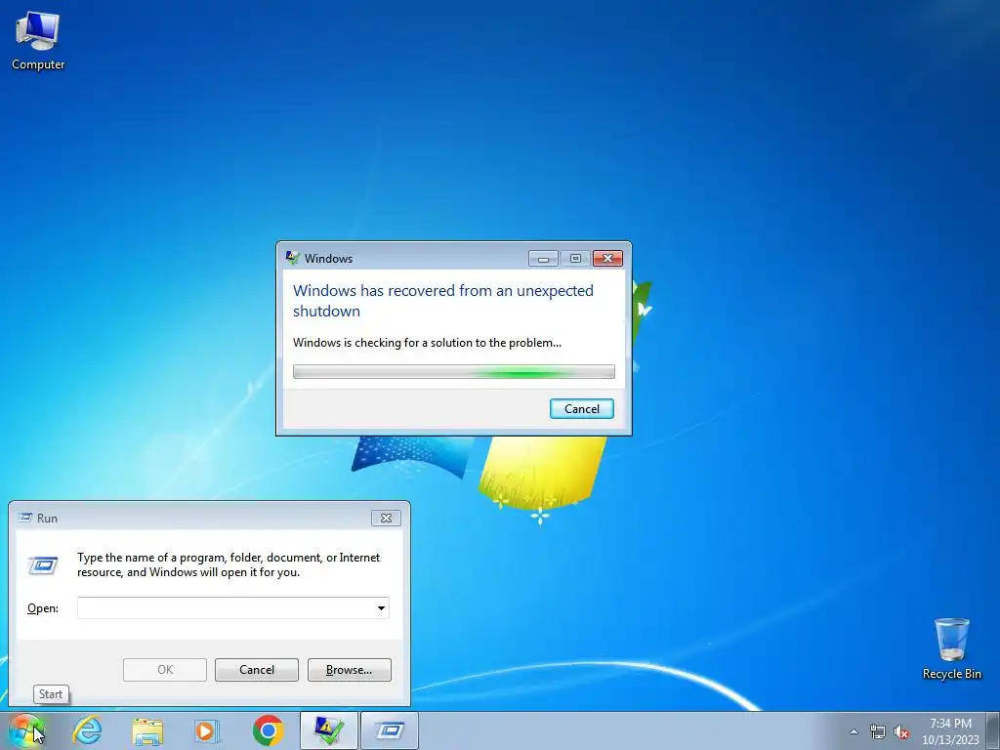This screenshot has width=1000, height=750.
Task: Click Cancel in the Run dialog
Action: 257,670
